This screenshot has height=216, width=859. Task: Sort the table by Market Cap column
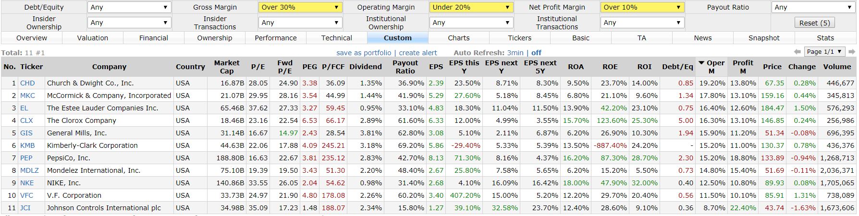click(x=227, y=67)
